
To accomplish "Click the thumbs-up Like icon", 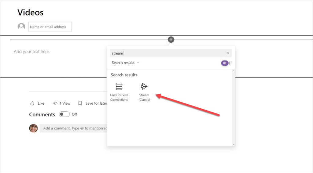I will coord(32,103).
